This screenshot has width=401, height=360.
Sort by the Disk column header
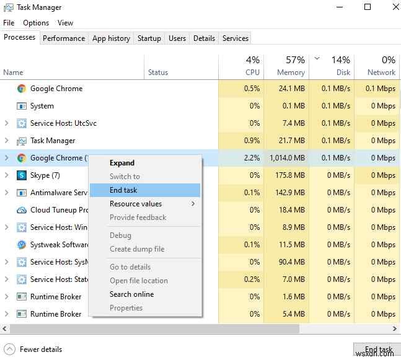(x=332, y=67)
